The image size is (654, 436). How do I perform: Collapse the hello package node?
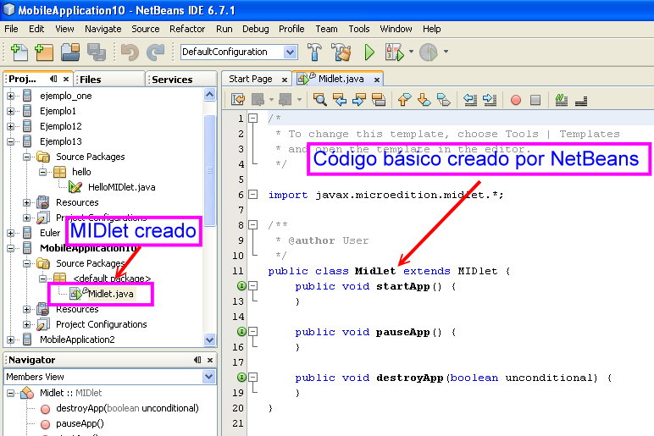coord(42,172)
